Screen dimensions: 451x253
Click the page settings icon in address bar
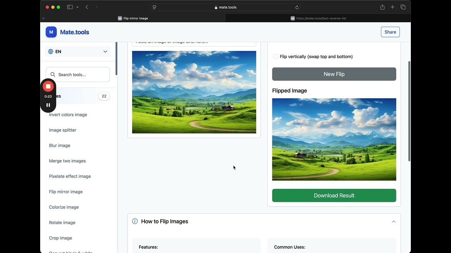point(154,7)
